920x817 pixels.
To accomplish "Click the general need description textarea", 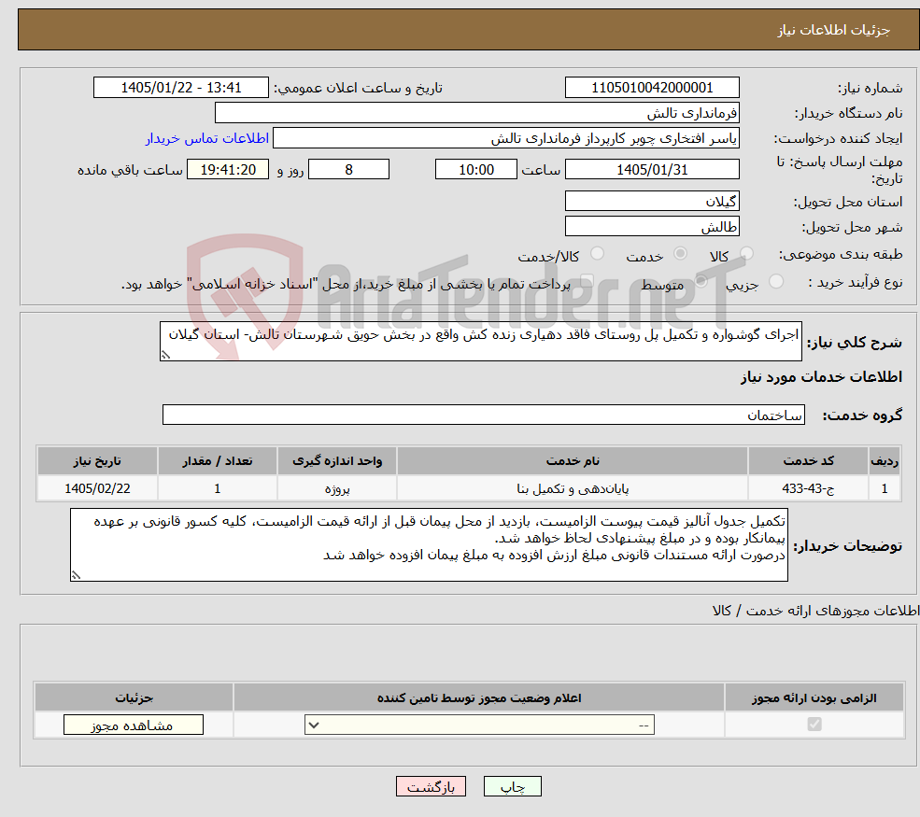I will pyautogui.click(x=480, y=341).
